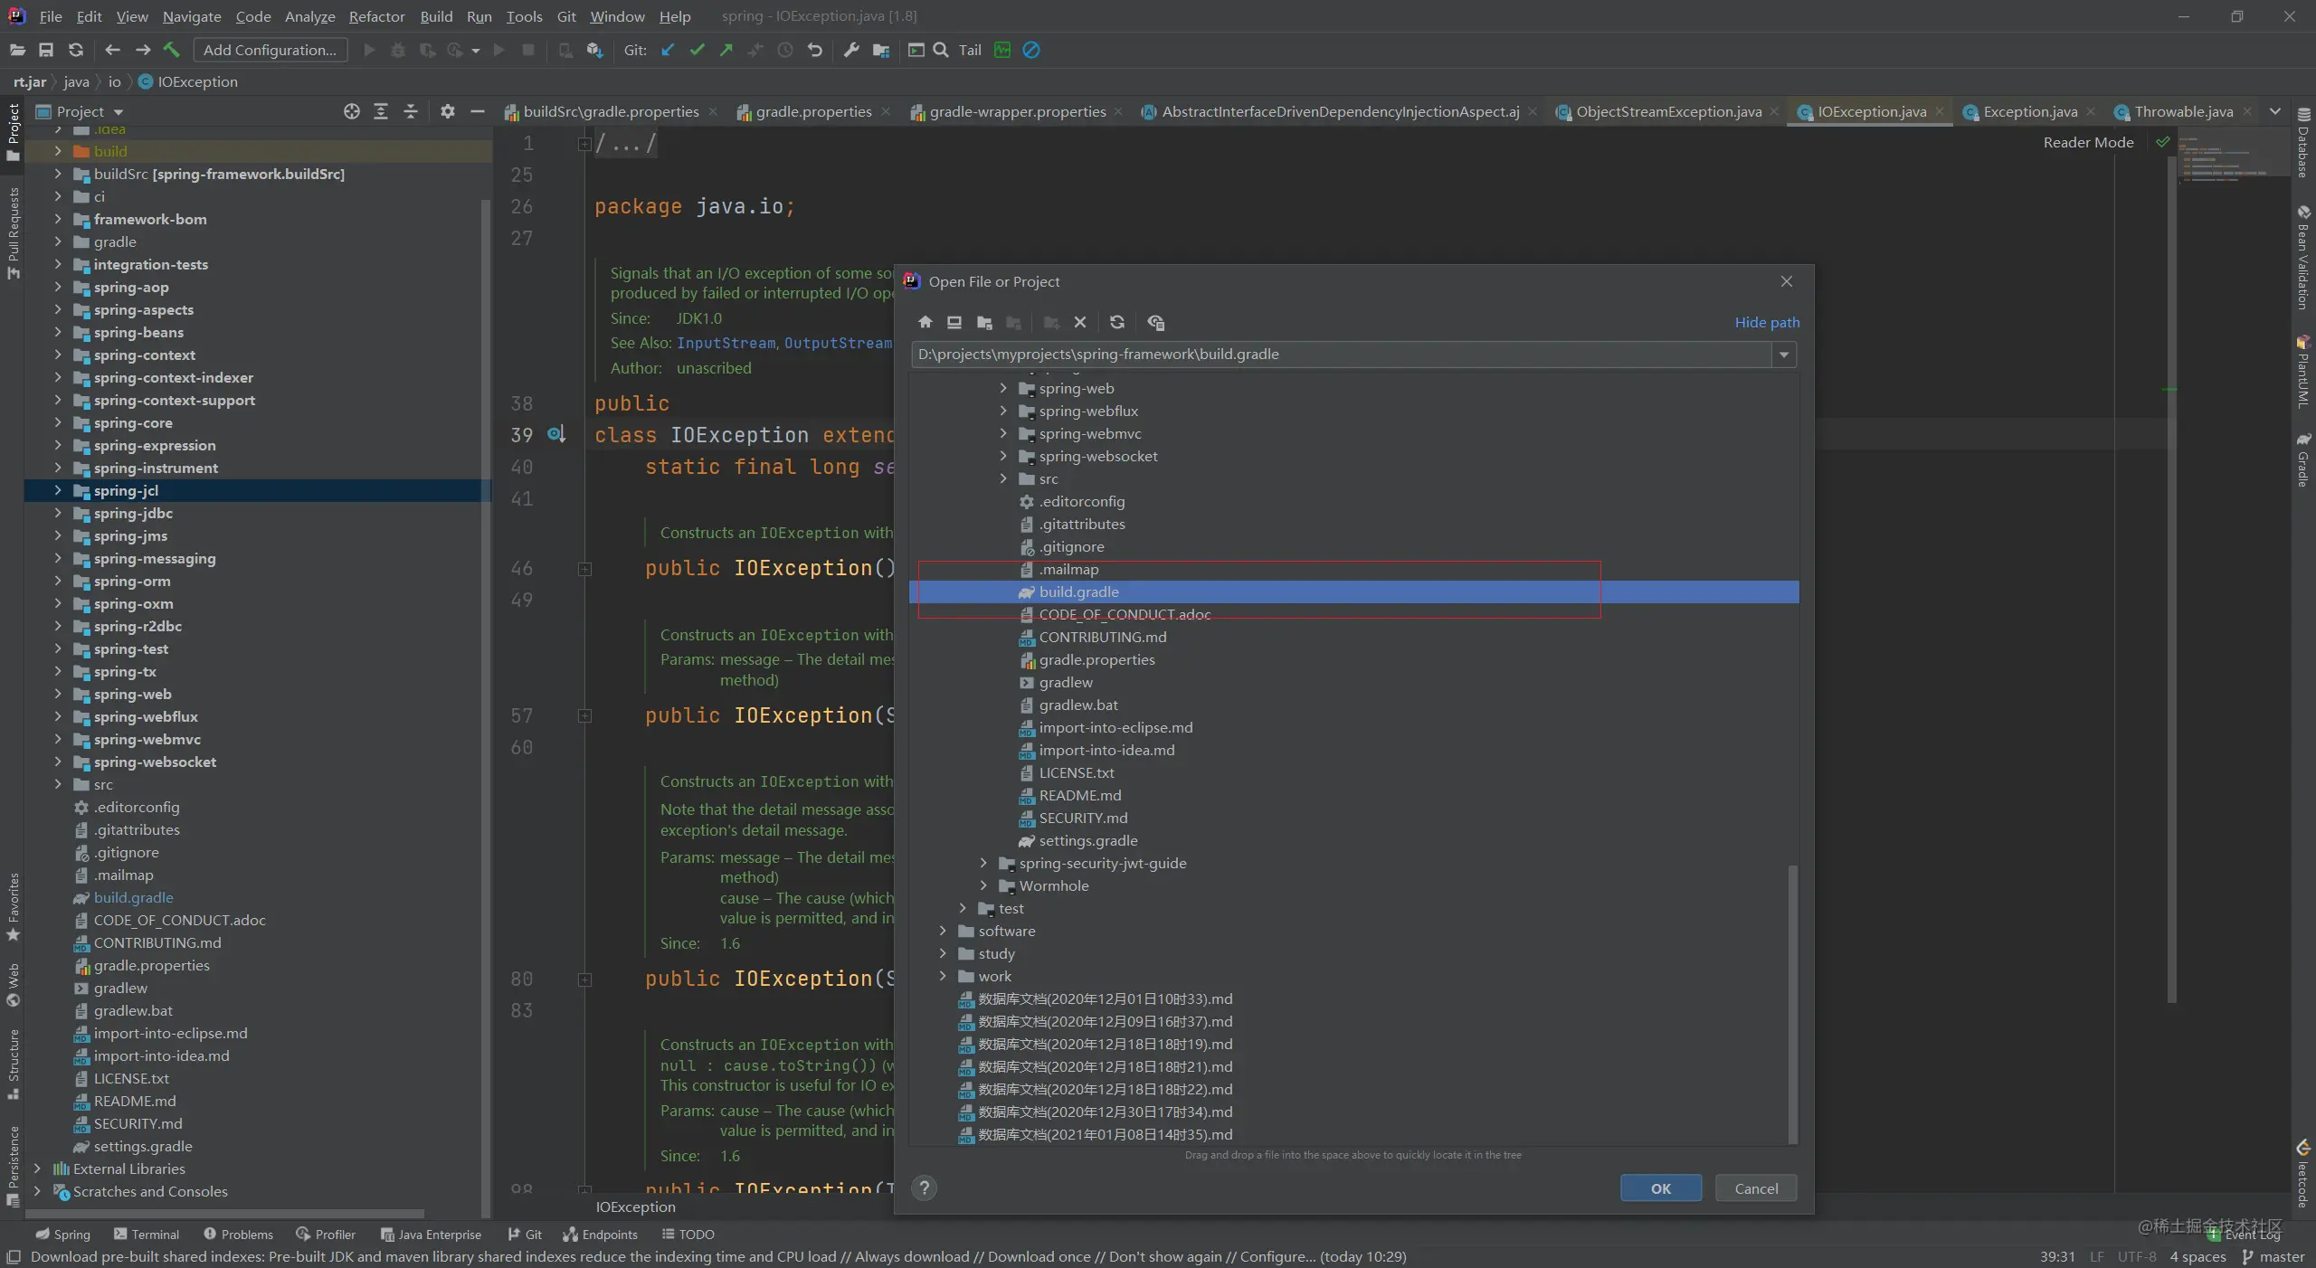The height and width of the screenshot is (1268, 2316).
Task: Click the Desktop directory icon in dialog
Action: coord(954,322)
